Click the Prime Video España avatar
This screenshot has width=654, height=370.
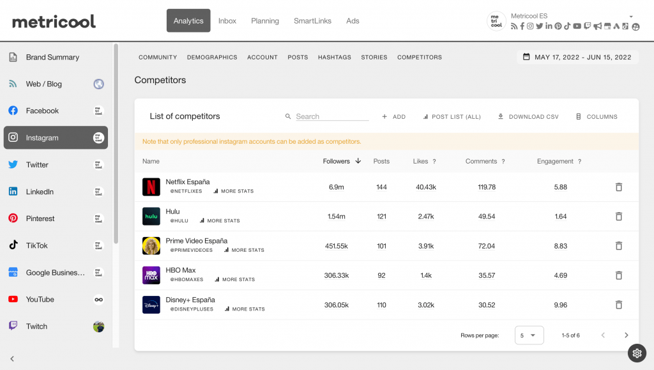pyautogui.click(x=151, y=245)
